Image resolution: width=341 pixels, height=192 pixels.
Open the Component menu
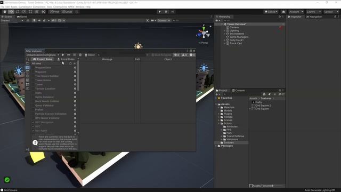coord(39,7)
